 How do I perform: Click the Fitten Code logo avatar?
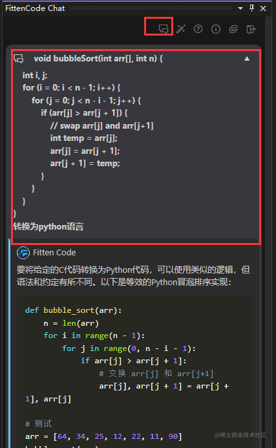click(23, 253)
